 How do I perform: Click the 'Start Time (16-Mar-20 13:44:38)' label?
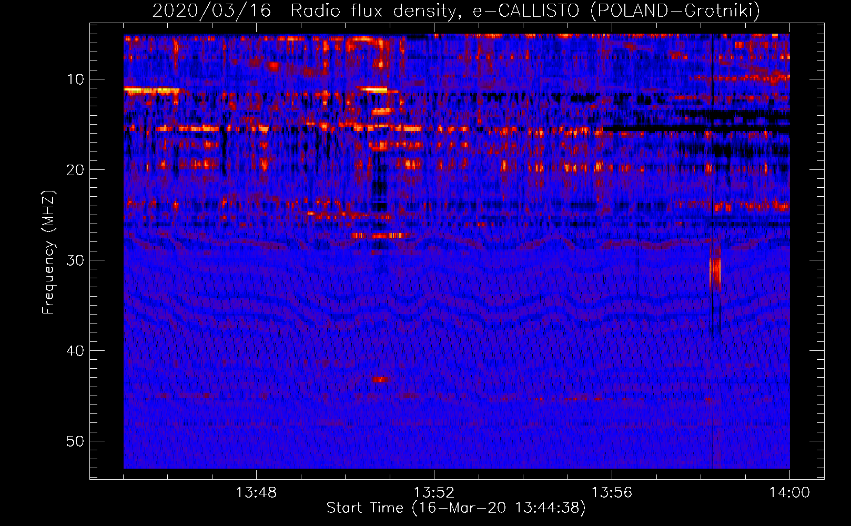[x=456, y=508]
